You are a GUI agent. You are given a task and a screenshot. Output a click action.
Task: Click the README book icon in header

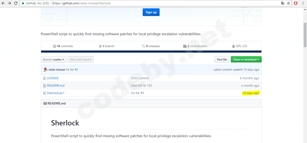(x=45, y=103)
